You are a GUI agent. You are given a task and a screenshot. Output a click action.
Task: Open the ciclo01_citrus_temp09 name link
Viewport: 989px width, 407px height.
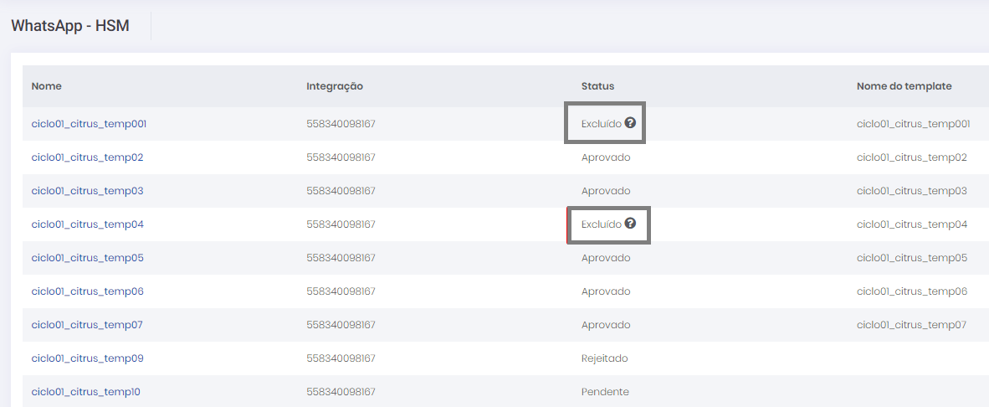point(87,358)
